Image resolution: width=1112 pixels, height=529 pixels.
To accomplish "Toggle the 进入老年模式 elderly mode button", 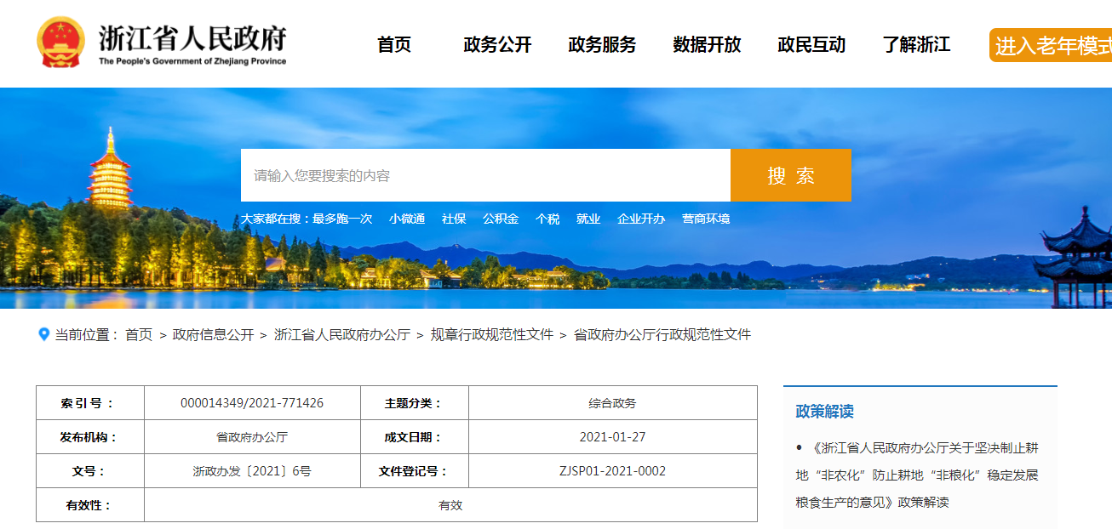I will pos(1052,46).
